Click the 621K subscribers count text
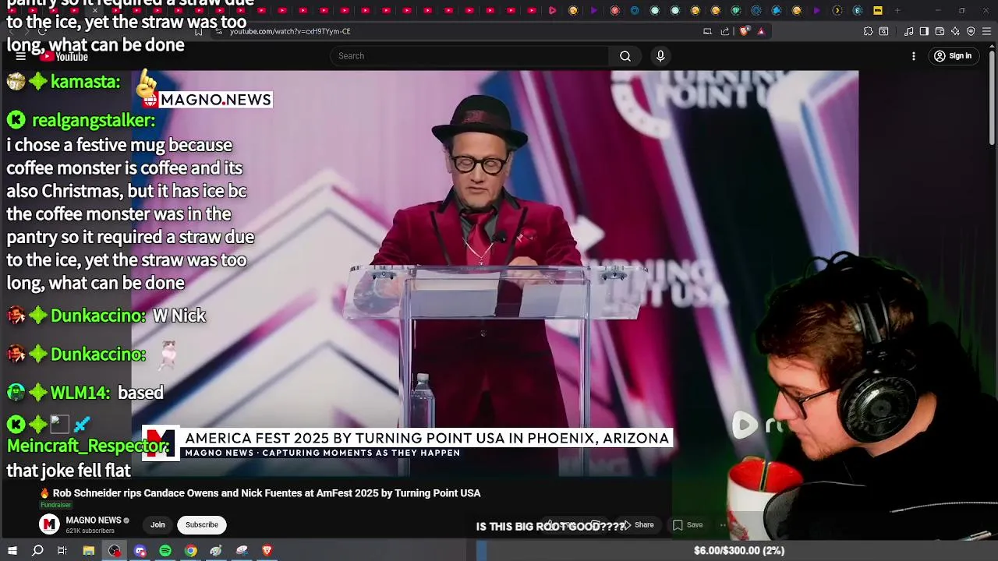The width and height of the screenshot is (998, 561). (90, 531)
